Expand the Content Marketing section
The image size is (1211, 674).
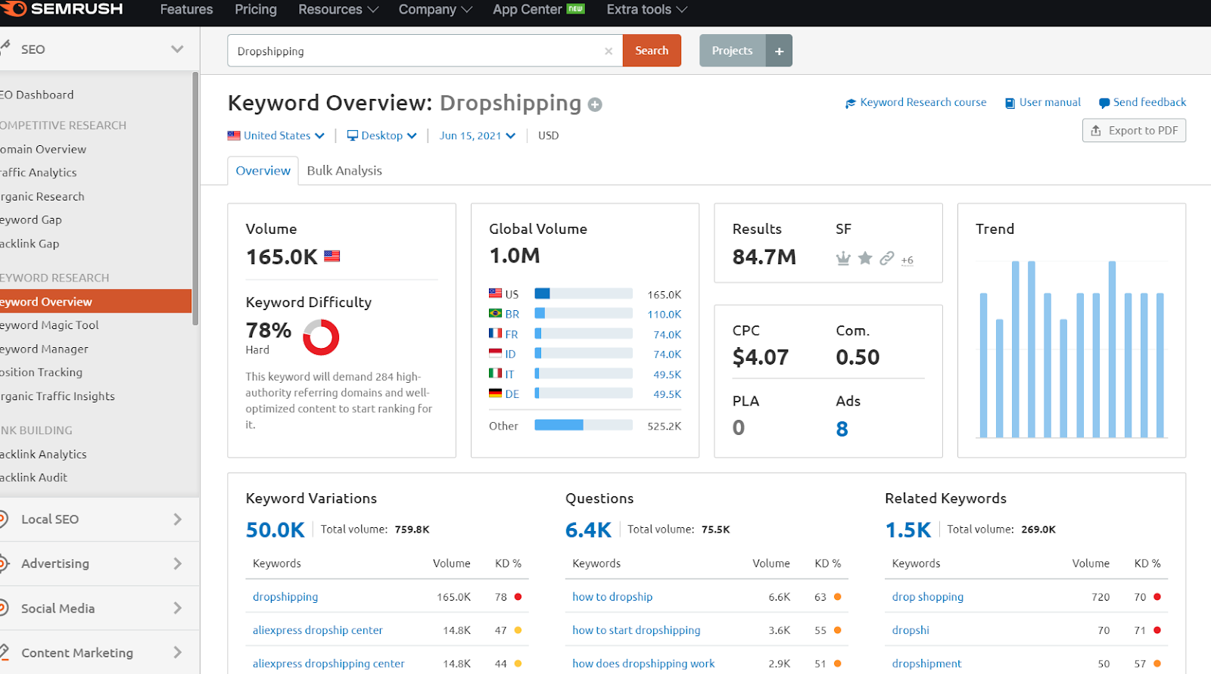[x=178, y=652]
